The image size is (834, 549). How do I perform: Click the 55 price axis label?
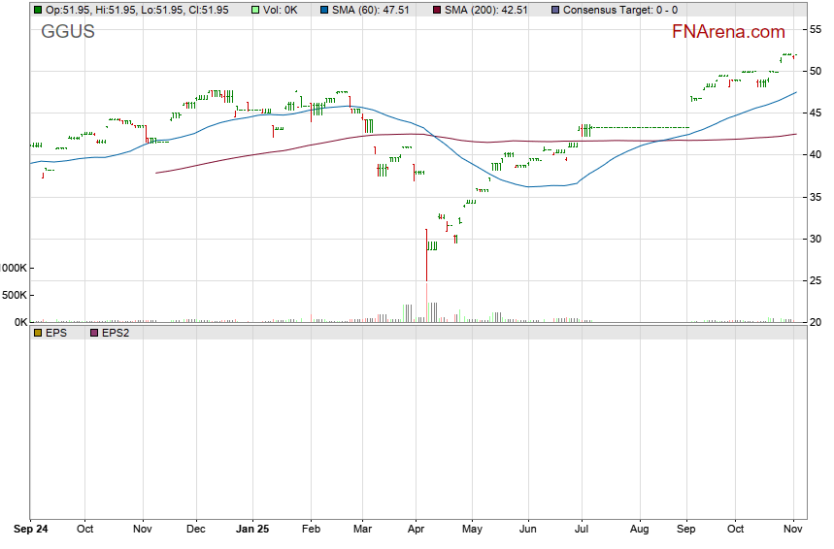tap(817, 29)
